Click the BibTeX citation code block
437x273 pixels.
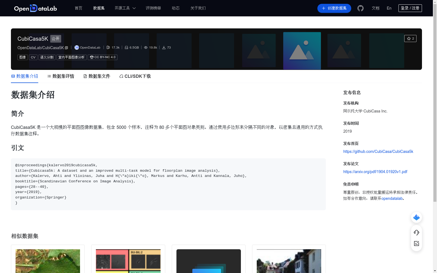pos(168,184)
